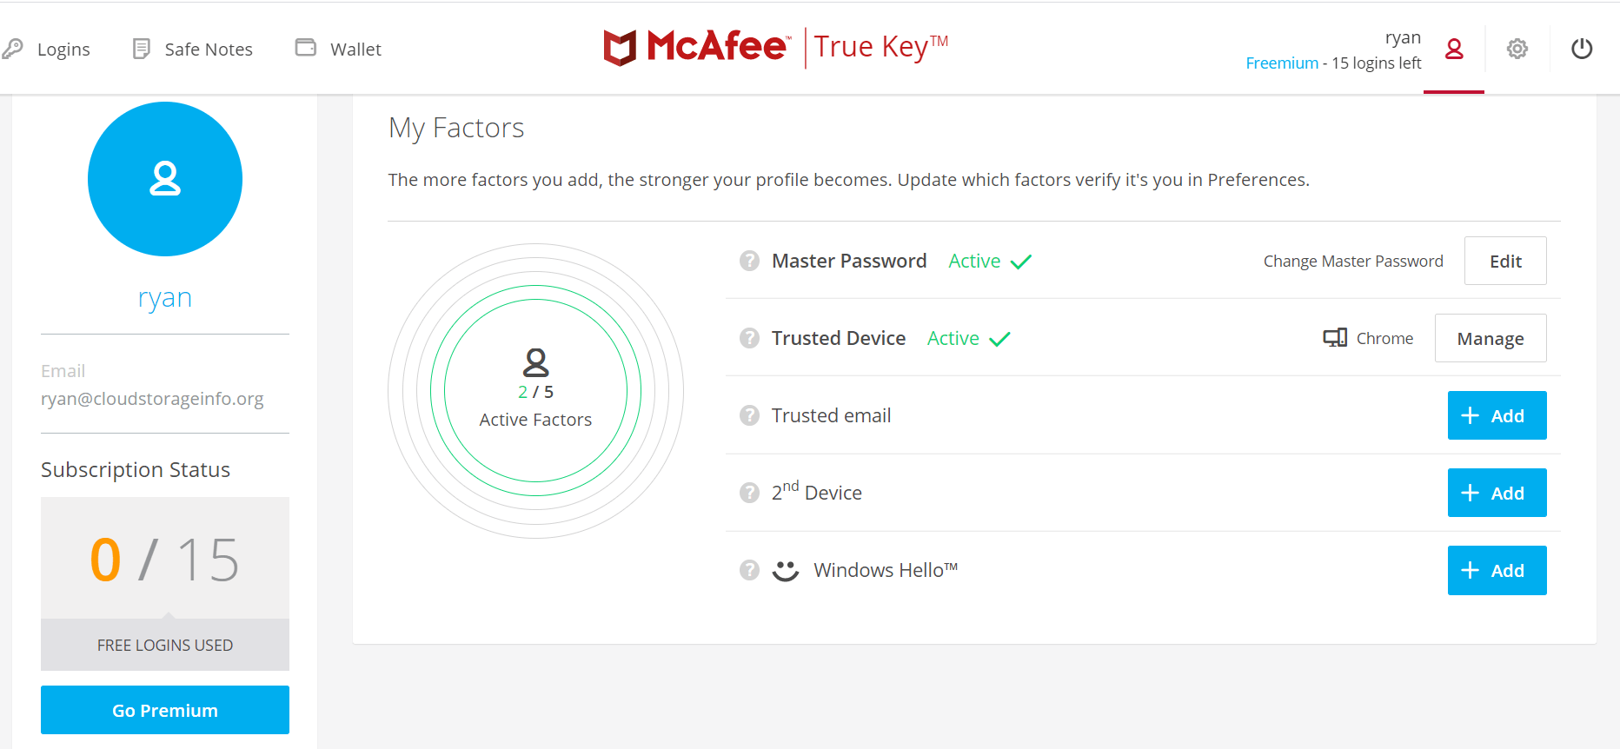This screenshot has width=1620, height=749.
Task: Add a Trusted email factor
Action: [x=1497, y=415]
